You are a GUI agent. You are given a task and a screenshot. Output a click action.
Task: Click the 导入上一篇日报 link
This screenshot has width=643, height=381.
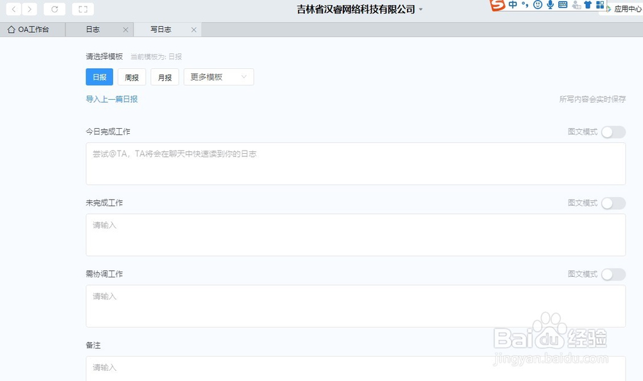tap(111, 99)
